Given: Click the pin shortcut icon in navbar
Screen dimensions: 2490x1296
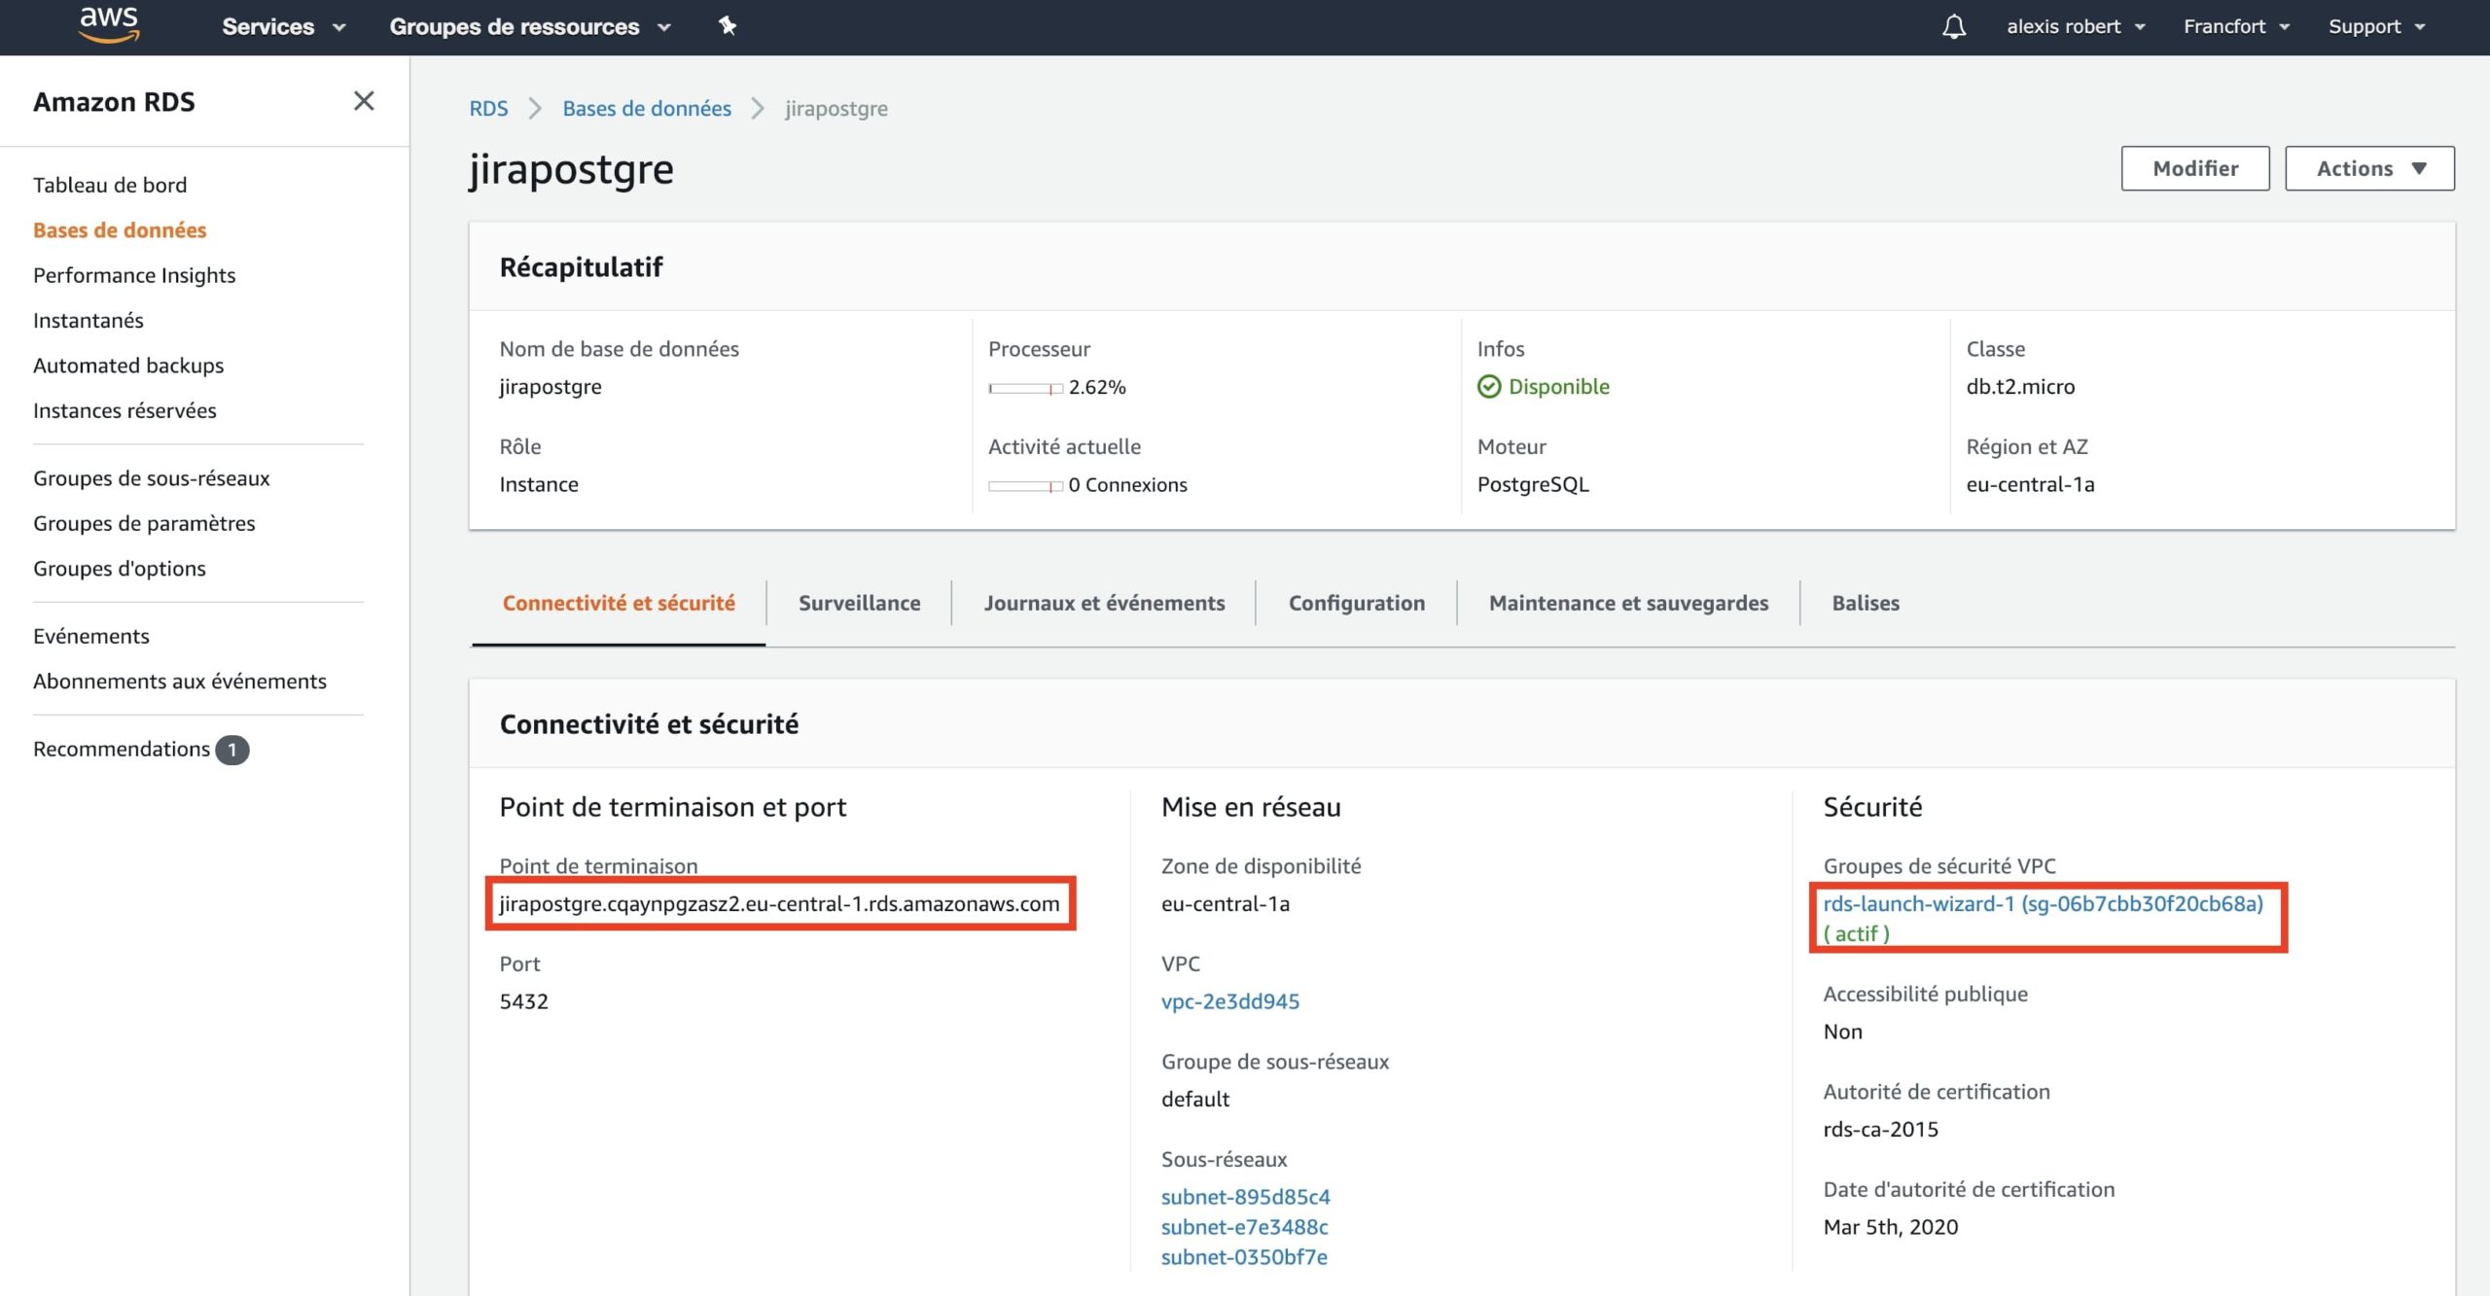Looking at the screenshot, I should pos(728,26).
